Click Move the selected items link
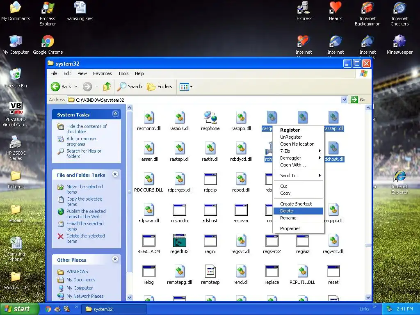Viewport: 420px width, 315px height. point(84,189)
